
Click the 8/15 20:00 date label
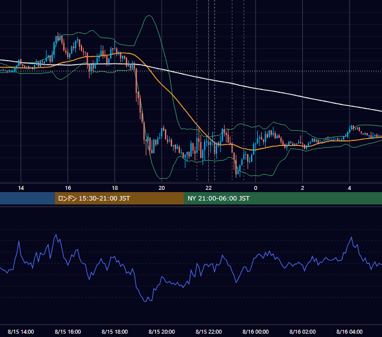click(x=162, y=331)
